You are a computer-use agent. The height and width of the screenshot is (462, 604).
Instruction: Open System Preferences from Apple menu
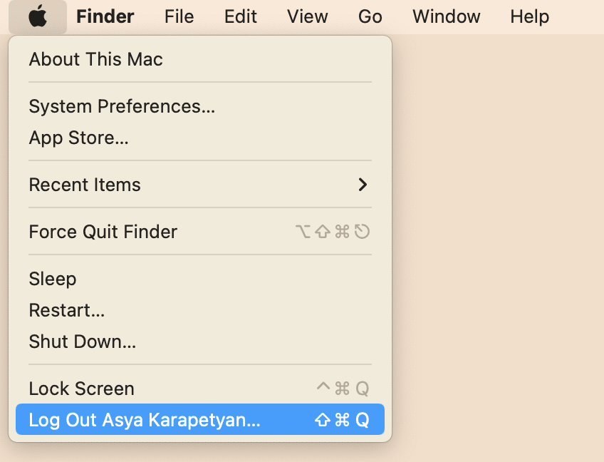(122, 106)
